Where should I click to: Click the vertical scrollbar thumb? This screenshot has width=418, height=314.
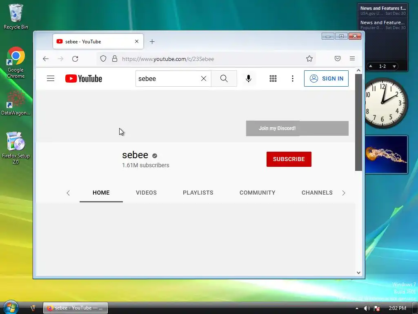pyautogui.click(x=358, y=122)
